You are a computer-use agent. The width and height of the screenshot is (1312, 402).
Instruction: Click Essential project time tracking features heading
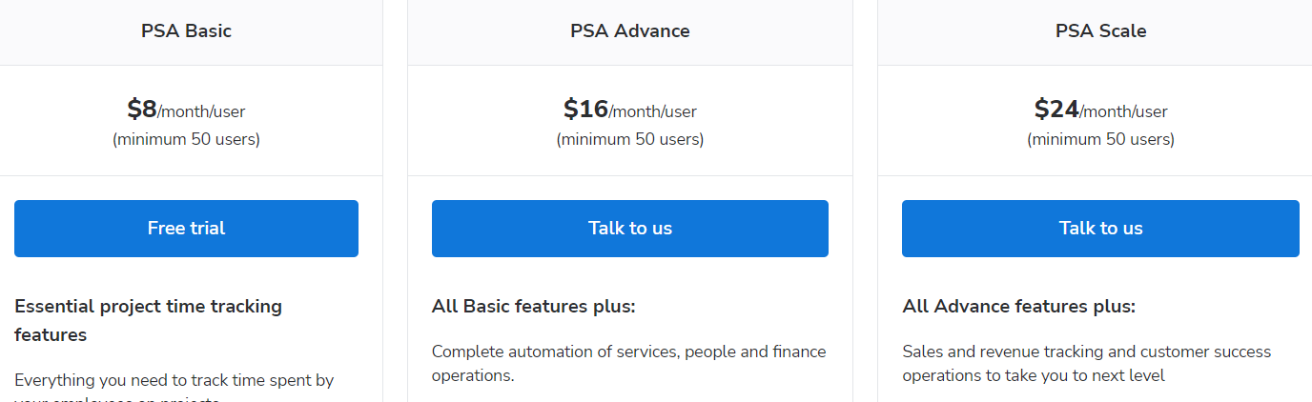tap(149, 321)
